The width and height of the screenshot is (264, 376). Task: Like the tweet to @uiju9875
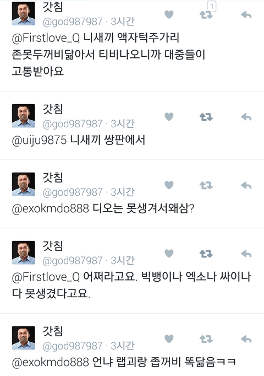(x=169, y=117)
